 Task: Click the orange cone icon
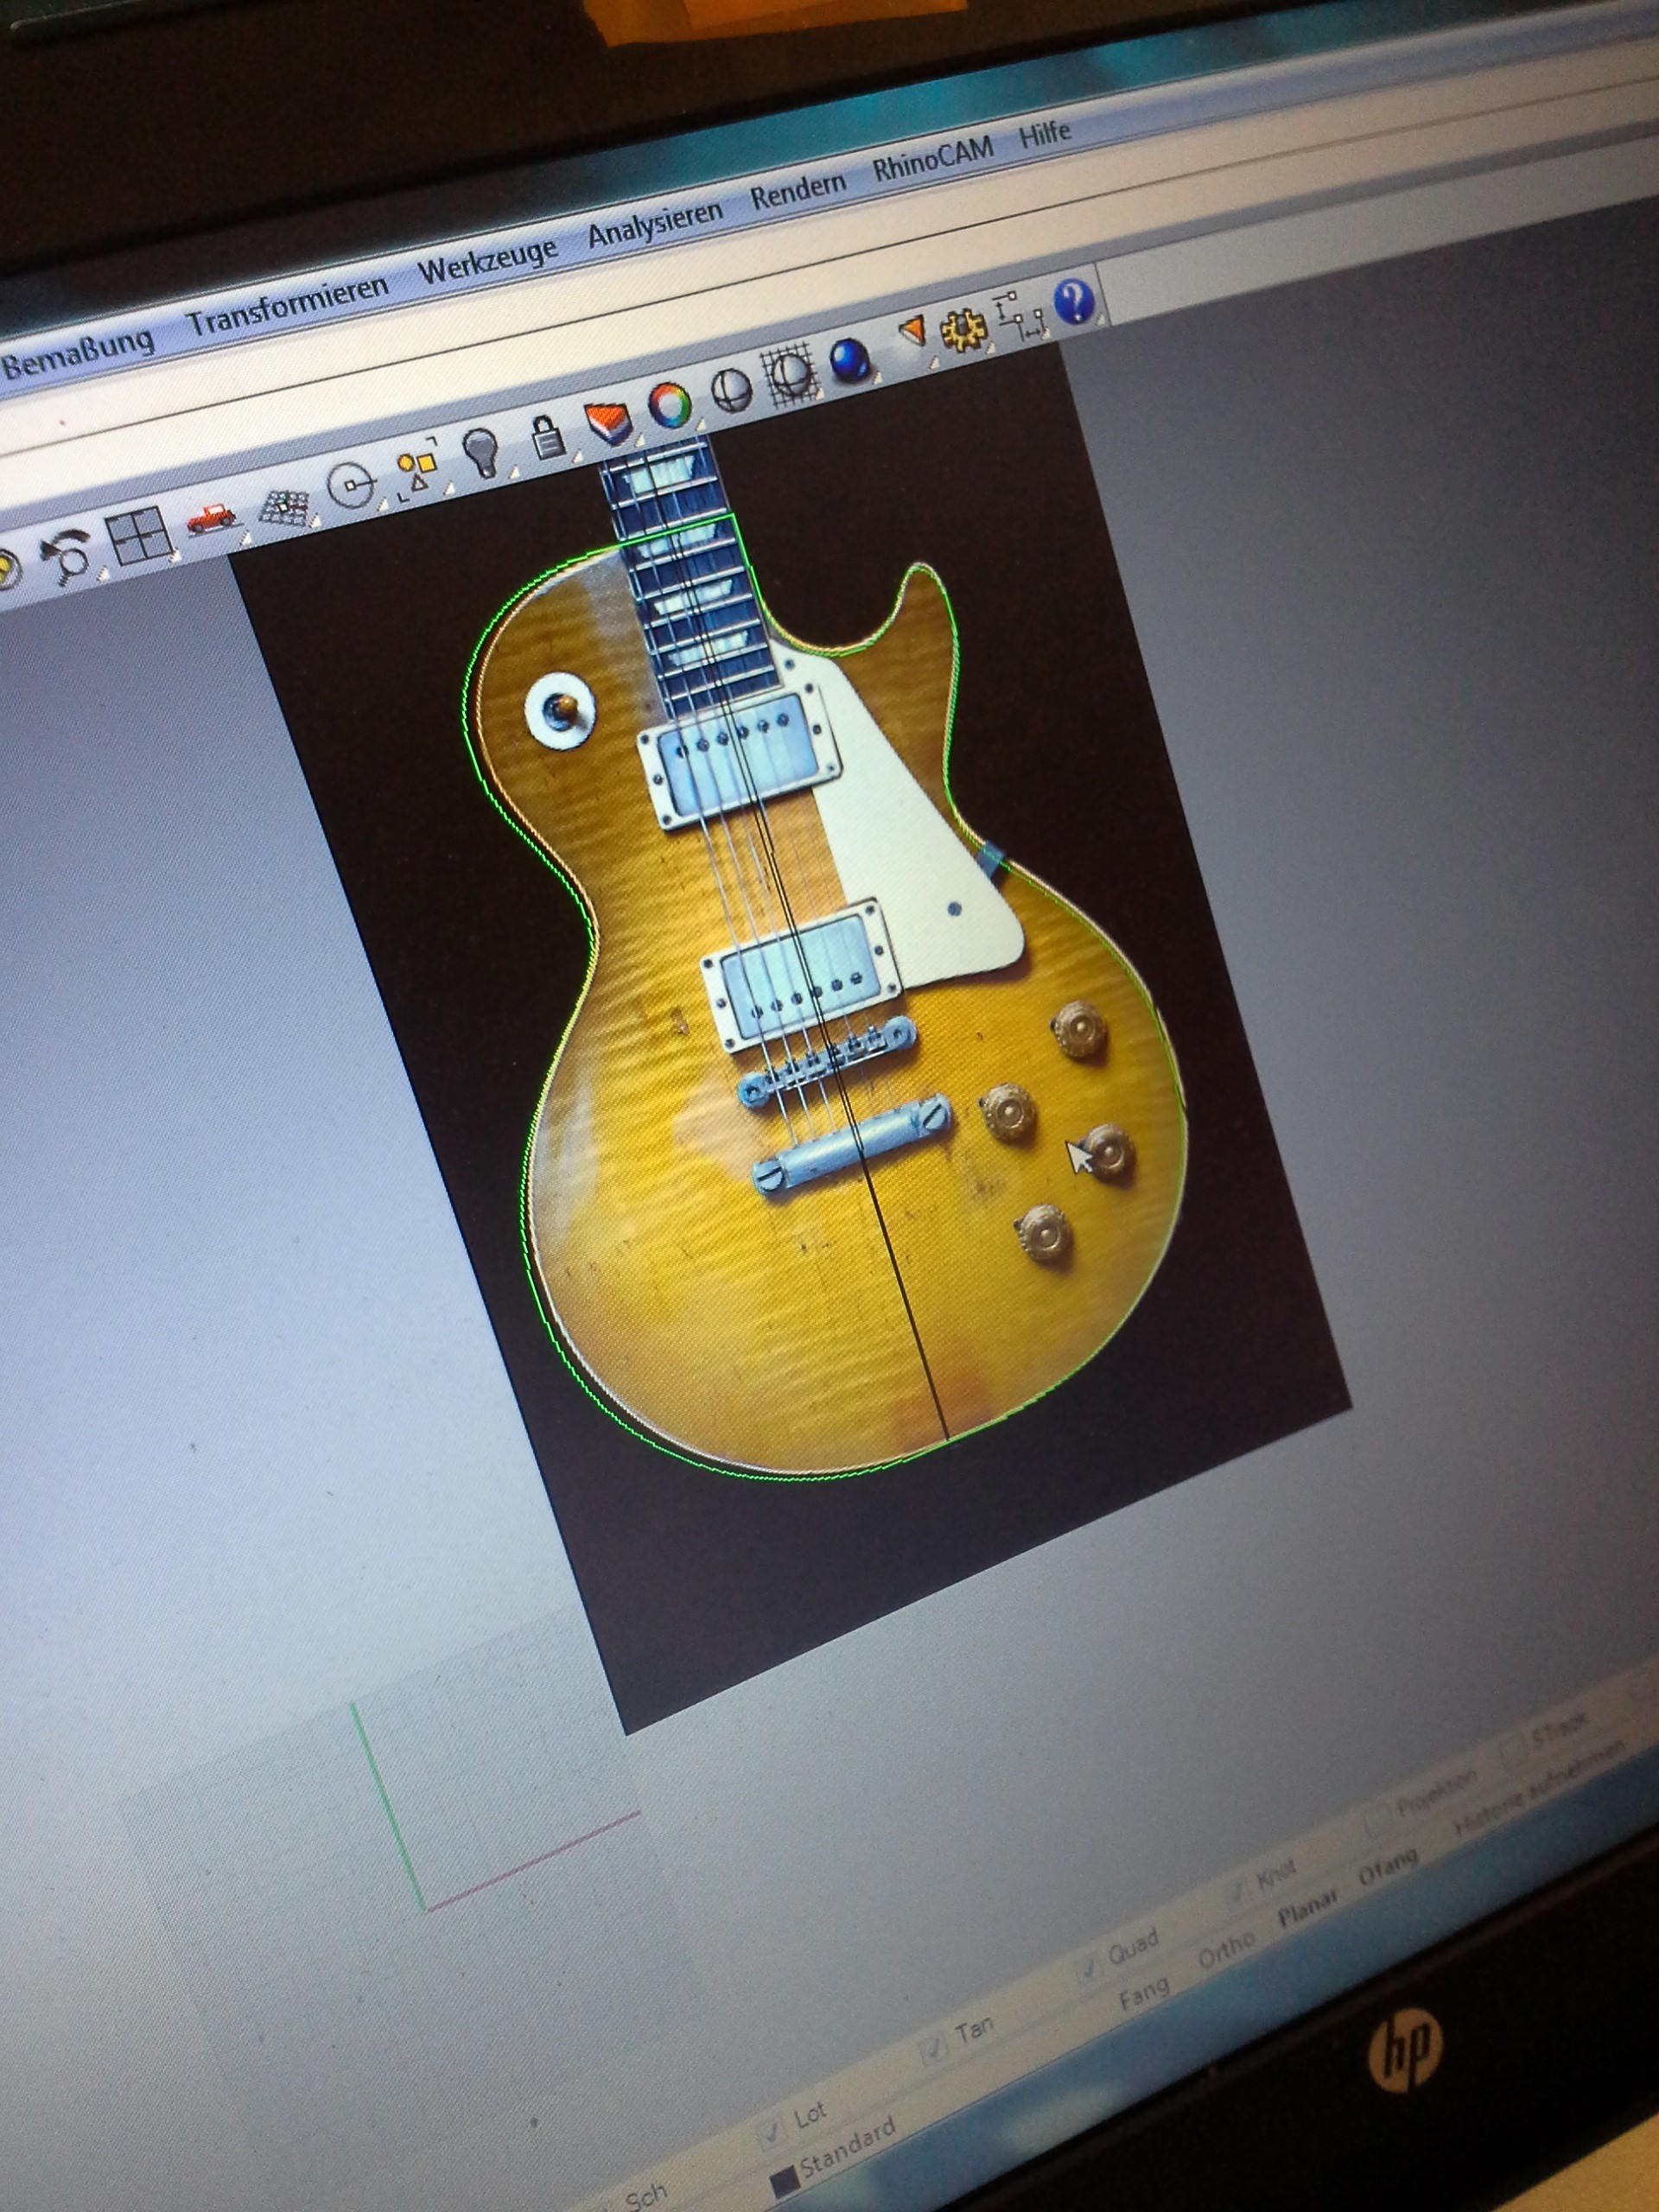911,333
